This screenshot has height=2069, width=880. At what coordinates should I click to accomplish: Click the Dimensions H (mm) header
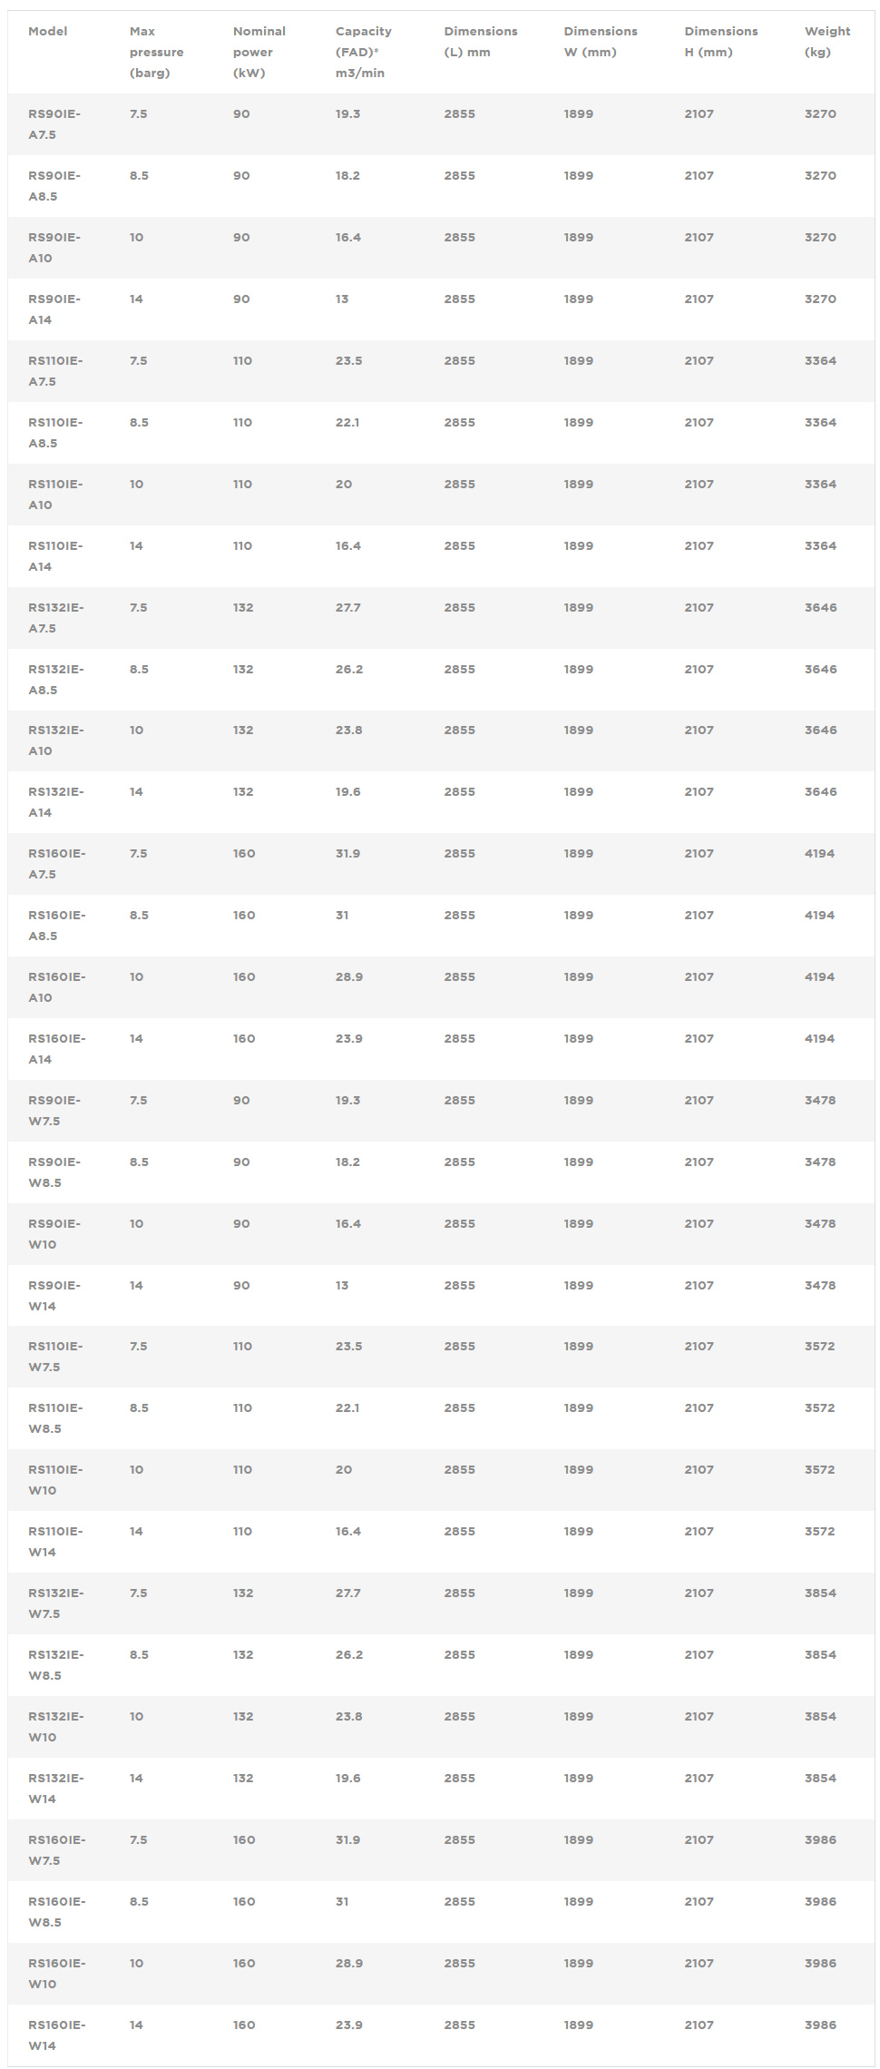point(721,42)
